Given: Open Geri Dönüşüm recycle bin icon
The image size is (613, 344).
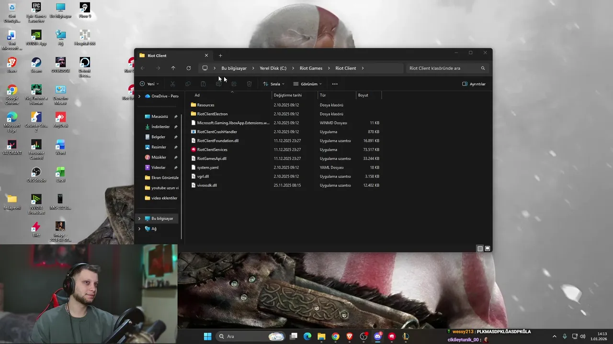Looking at the screenshot, I should tap(11, 13).
